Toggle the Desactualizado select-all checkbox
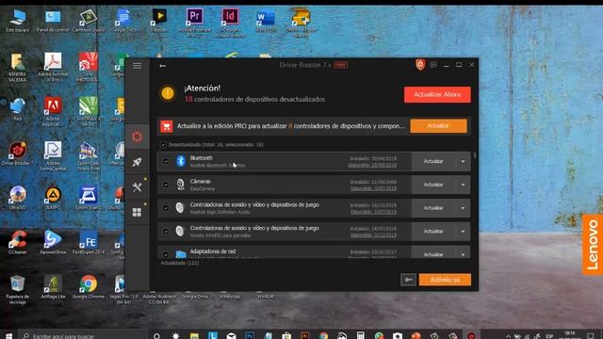Image resolution: width=603 pixels, height=339 pixels. pos(163,145)
